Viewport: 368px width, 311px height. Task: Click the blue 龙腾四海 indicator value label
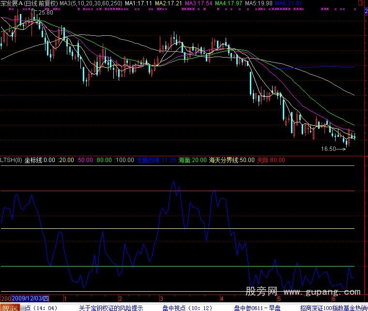[156, 160]
